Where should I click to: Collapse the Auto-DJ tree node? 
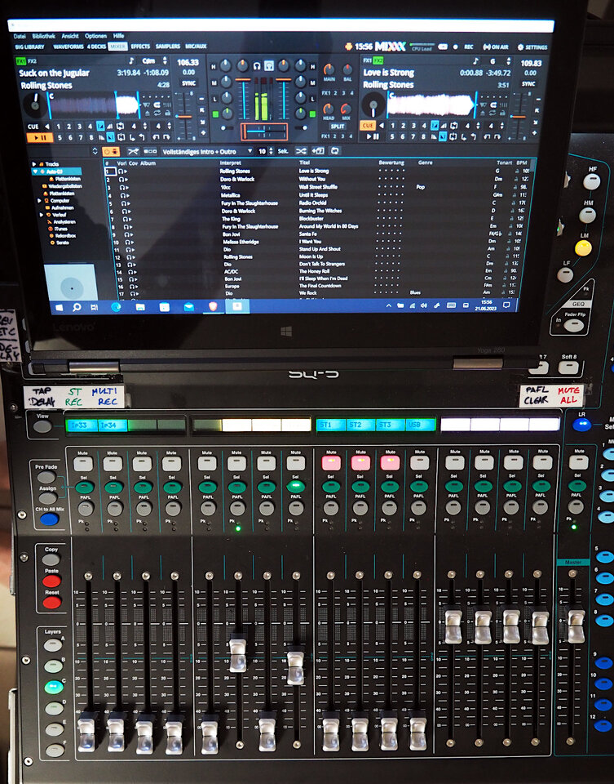pyautogui.click(x=35, y=171)
